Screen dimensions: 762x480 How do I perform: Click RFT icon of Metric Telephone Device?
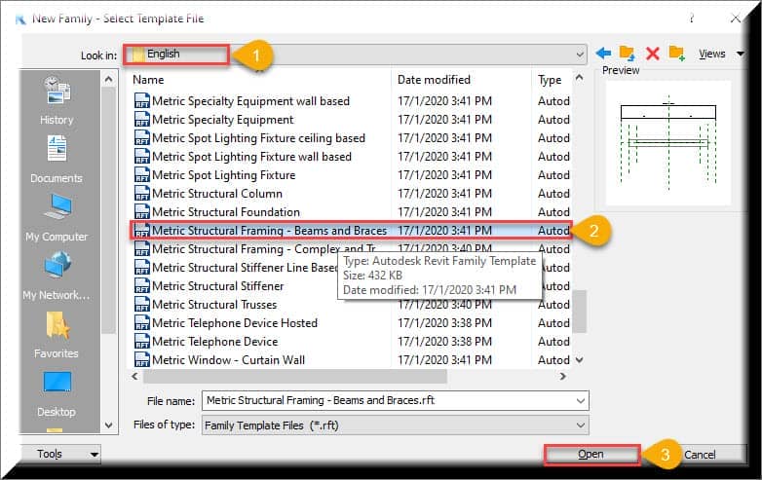[141, 341]
